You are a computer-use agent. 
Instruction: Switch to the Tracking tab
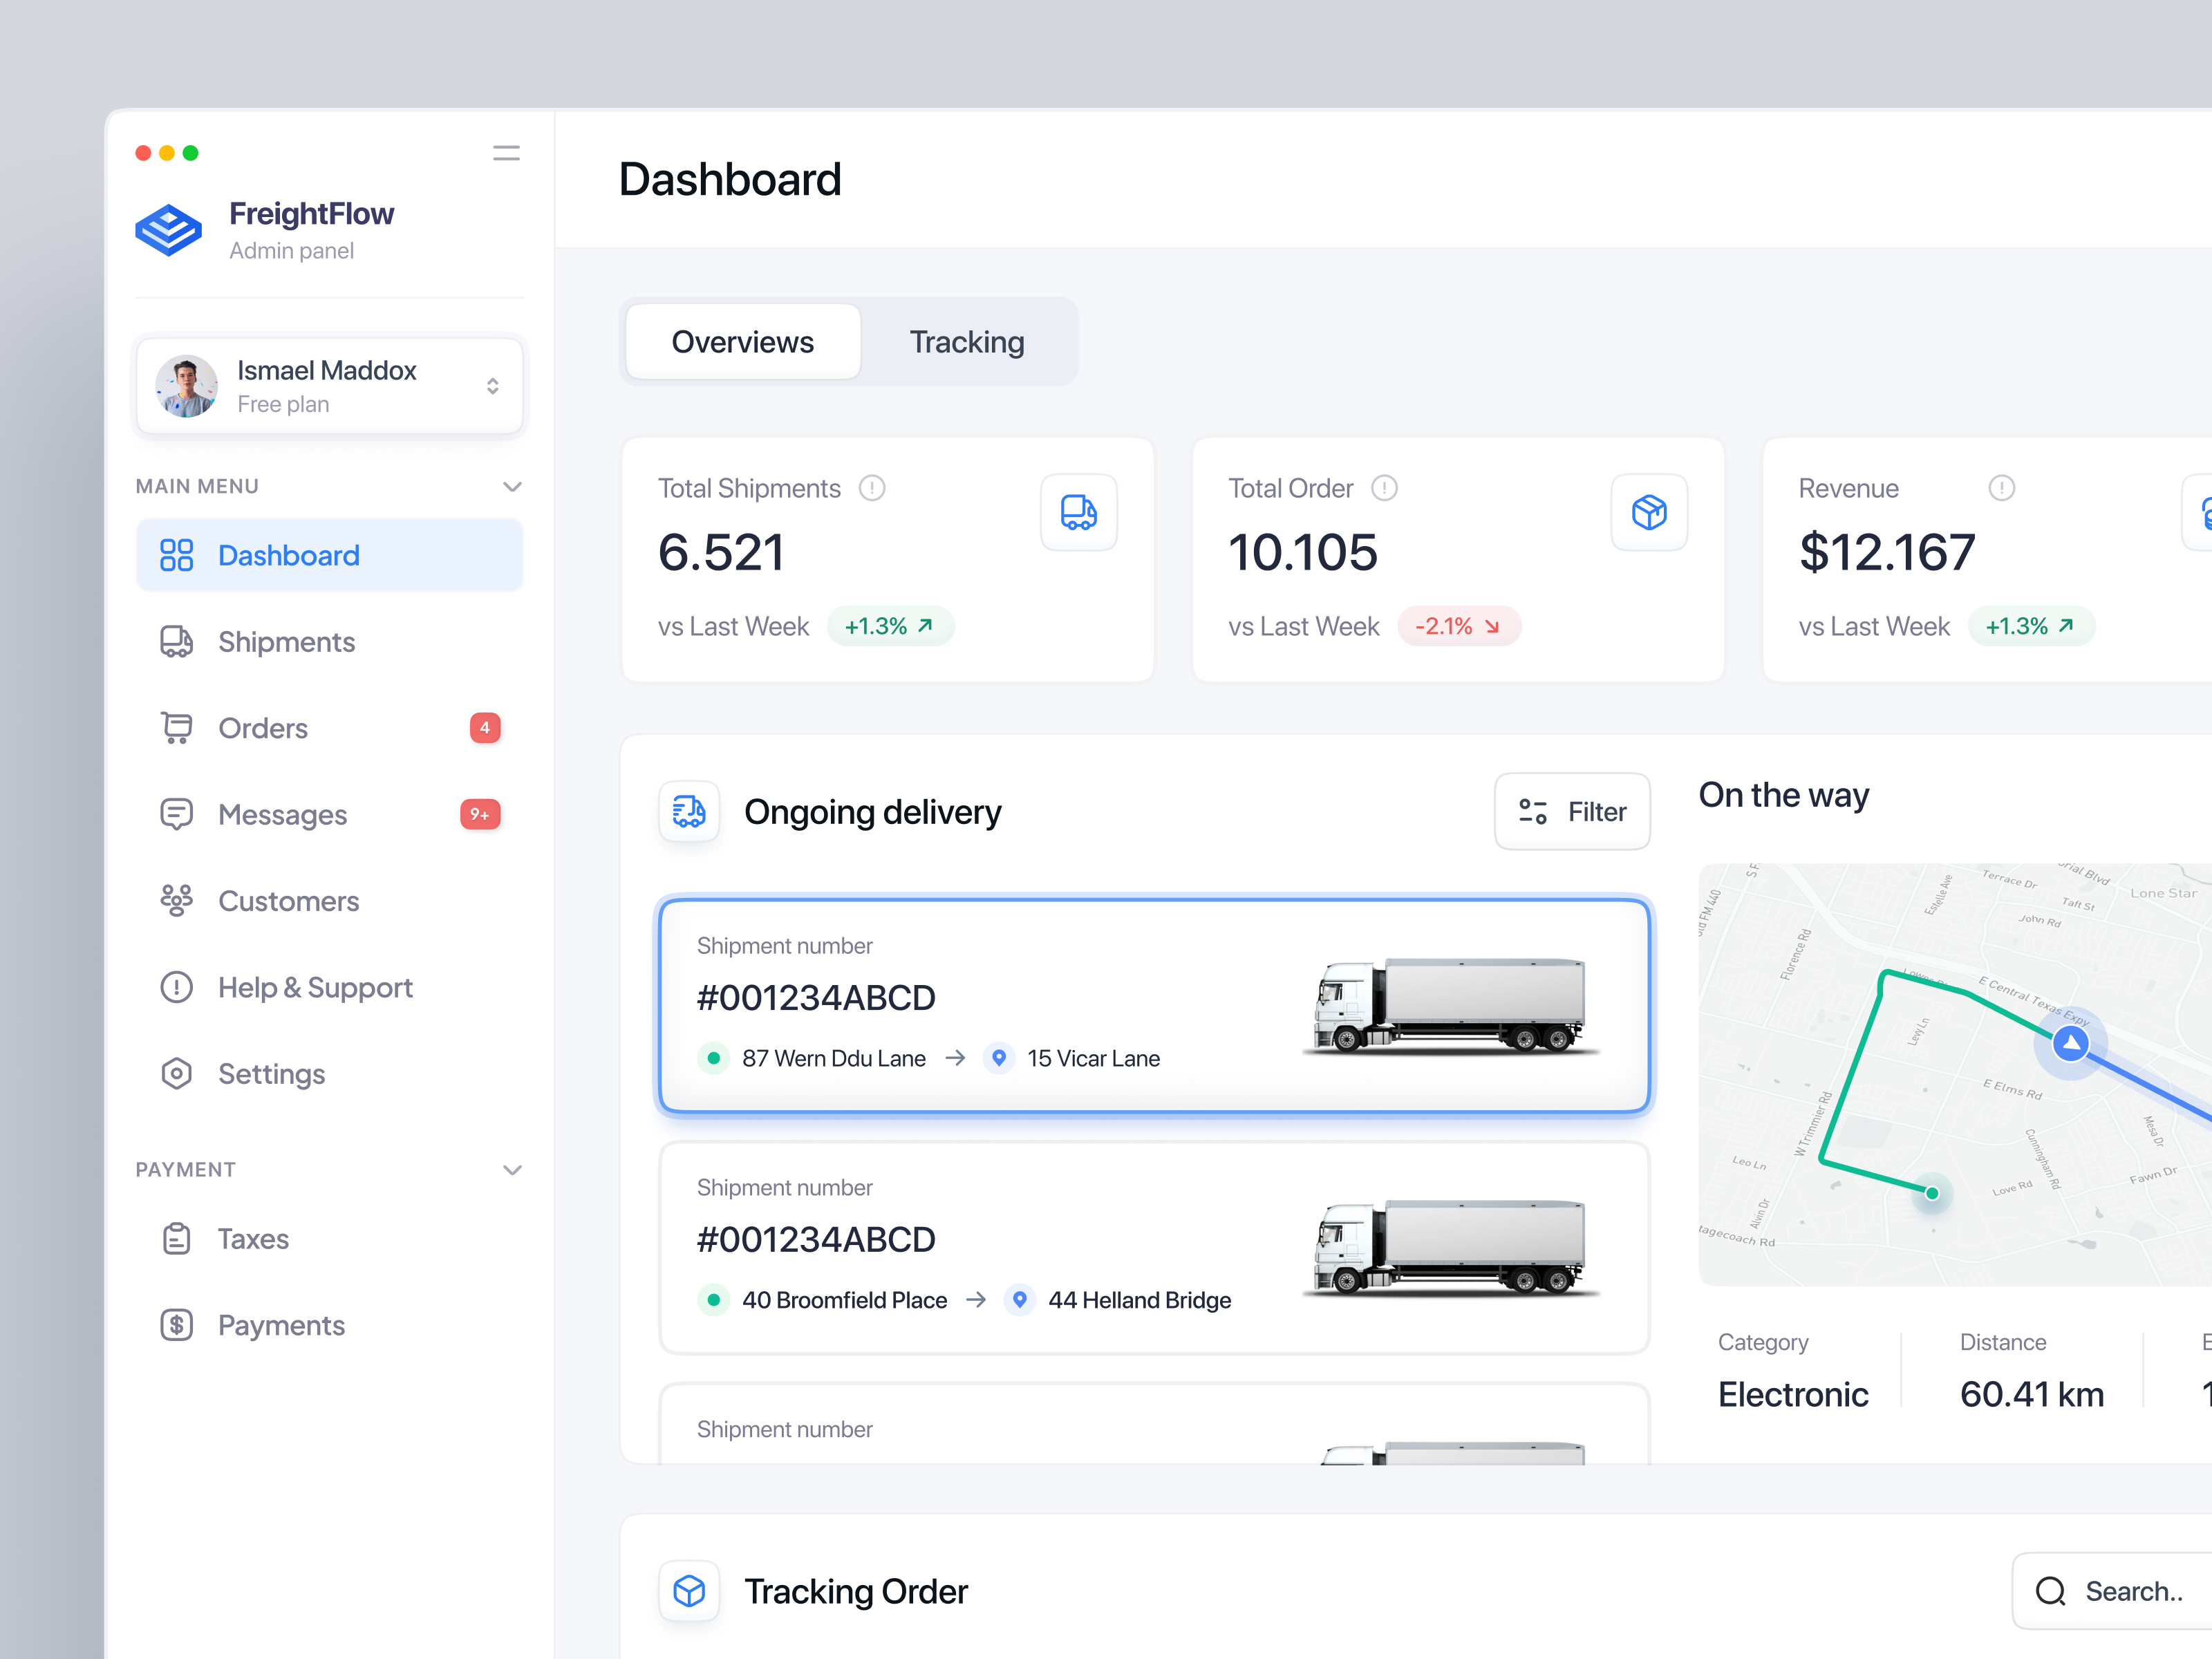click(x=966, y=341)
